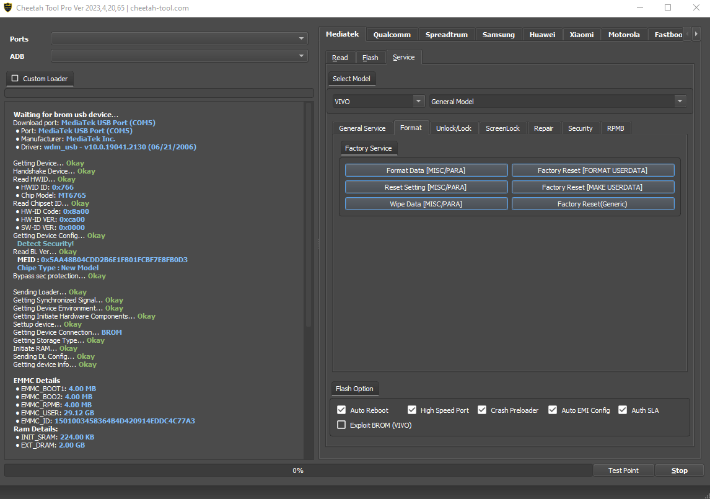Click the EMMC_ID value in log
Image resolution: width=710 pixels, height=499 pixels.
125,421
